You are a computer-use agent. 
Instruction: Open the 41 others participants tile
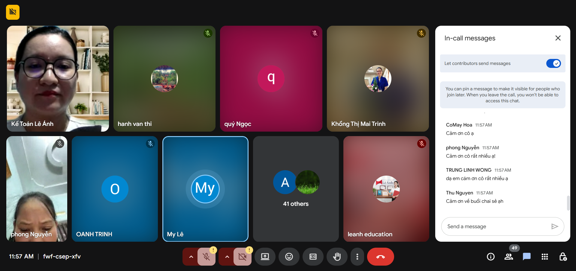(x=296, y=189)
